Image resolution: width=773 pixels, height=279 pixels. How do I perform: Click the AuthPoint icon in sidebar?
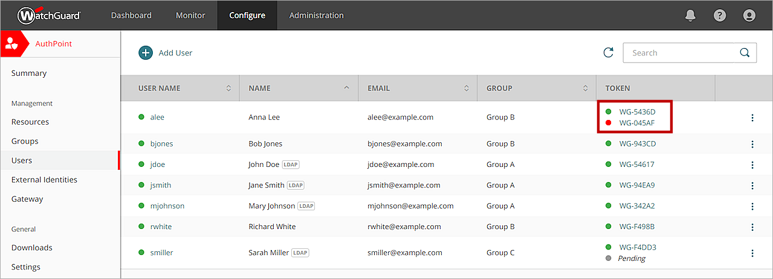pos(12,44)
